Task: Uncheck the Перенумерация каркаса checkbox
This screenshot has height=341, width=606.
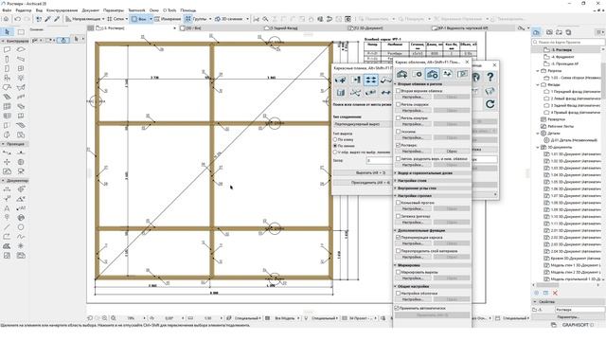Action: tap(398, 237)
